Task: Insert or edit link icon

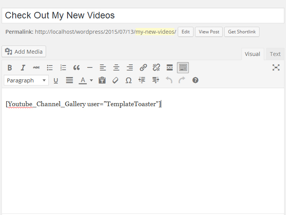Action: tap(143, 68)
